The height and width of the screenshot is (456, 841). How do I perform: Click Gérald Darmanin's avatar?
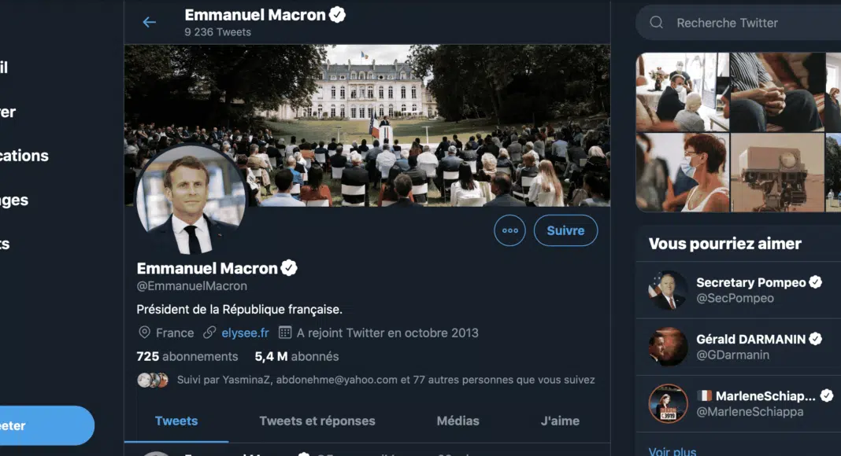668,347
